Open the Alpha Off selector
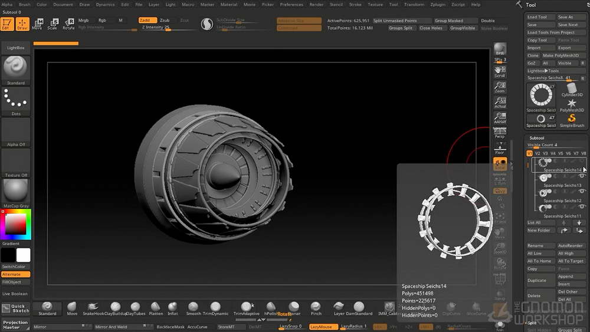 tap(16, 132)
